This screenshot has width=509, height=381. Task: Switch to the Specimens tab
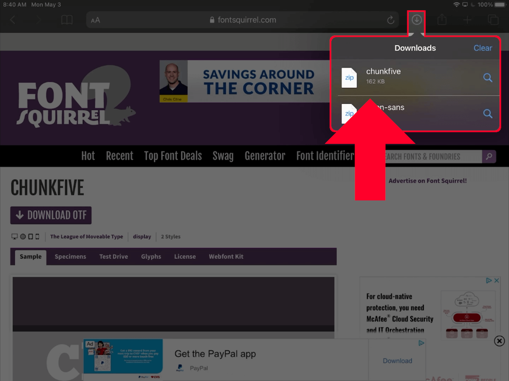click(71, 256)
